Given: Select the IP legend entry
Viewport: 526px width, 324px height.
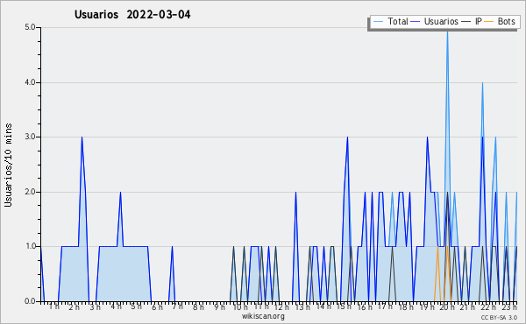Looking at the screenshot, I should tap(472, 21).
